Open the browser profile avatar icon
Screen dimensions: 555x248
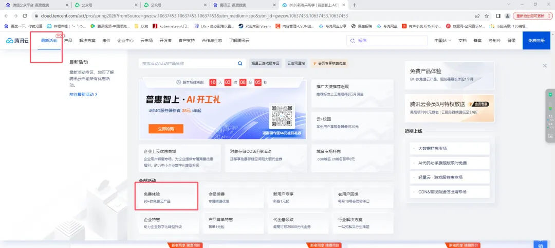point(507,16)
